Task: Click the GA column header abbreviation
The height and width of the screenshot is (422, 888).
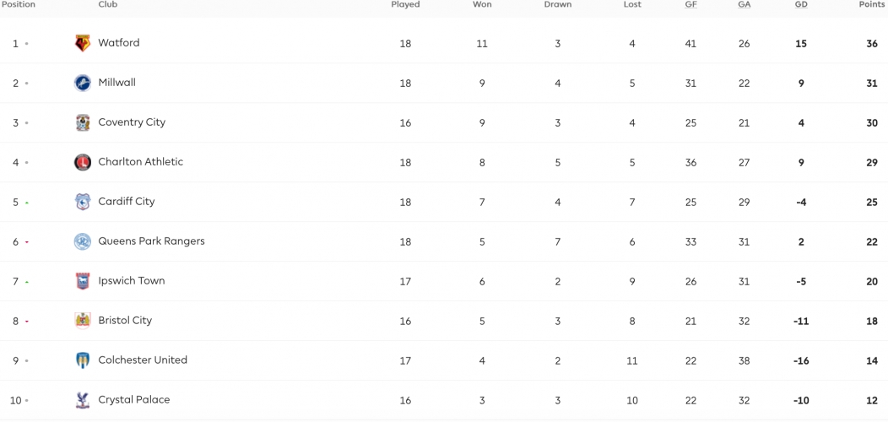Action: pos(745,4)
